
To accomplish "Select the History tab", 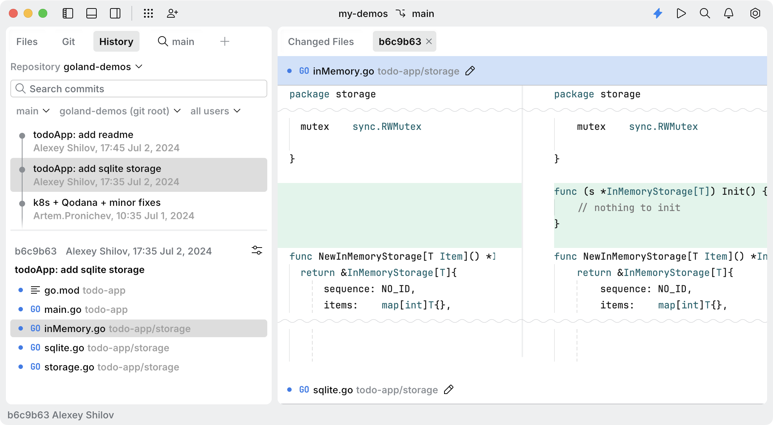I will coord(116,42).
